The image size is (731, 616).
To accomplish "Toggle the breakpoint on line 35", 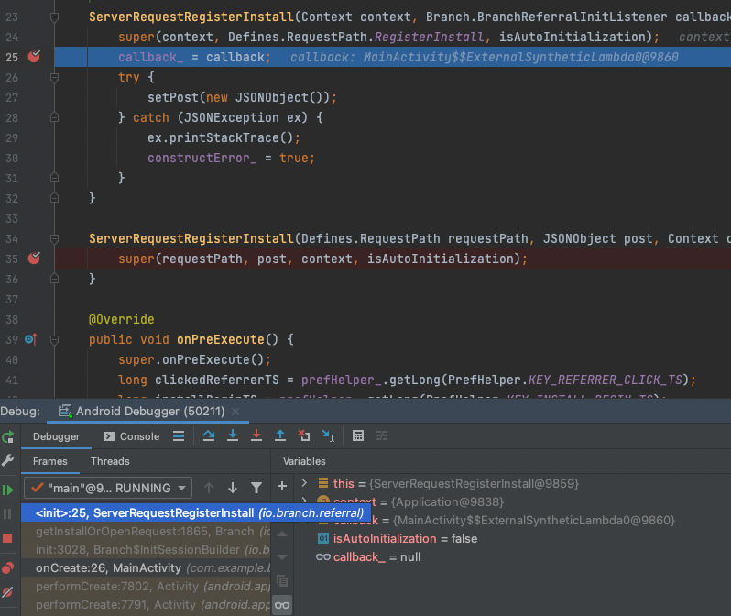I will (34, 258).
